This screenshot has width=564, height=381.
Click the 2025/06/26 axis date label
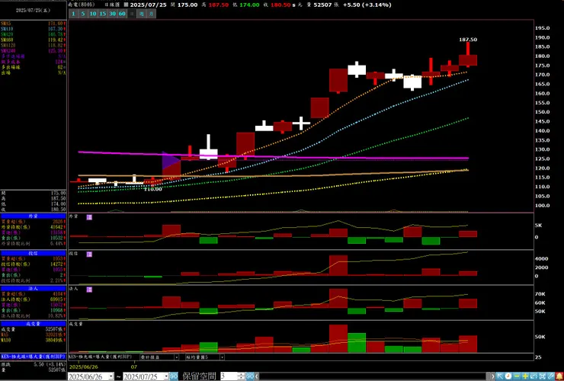click(82, 367)
